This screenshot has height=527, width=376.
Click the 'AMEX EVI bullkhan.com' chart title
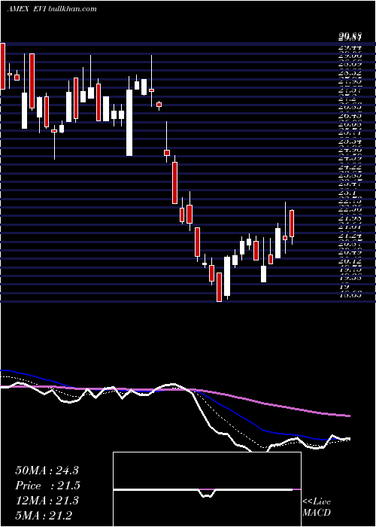pos(52,9)
